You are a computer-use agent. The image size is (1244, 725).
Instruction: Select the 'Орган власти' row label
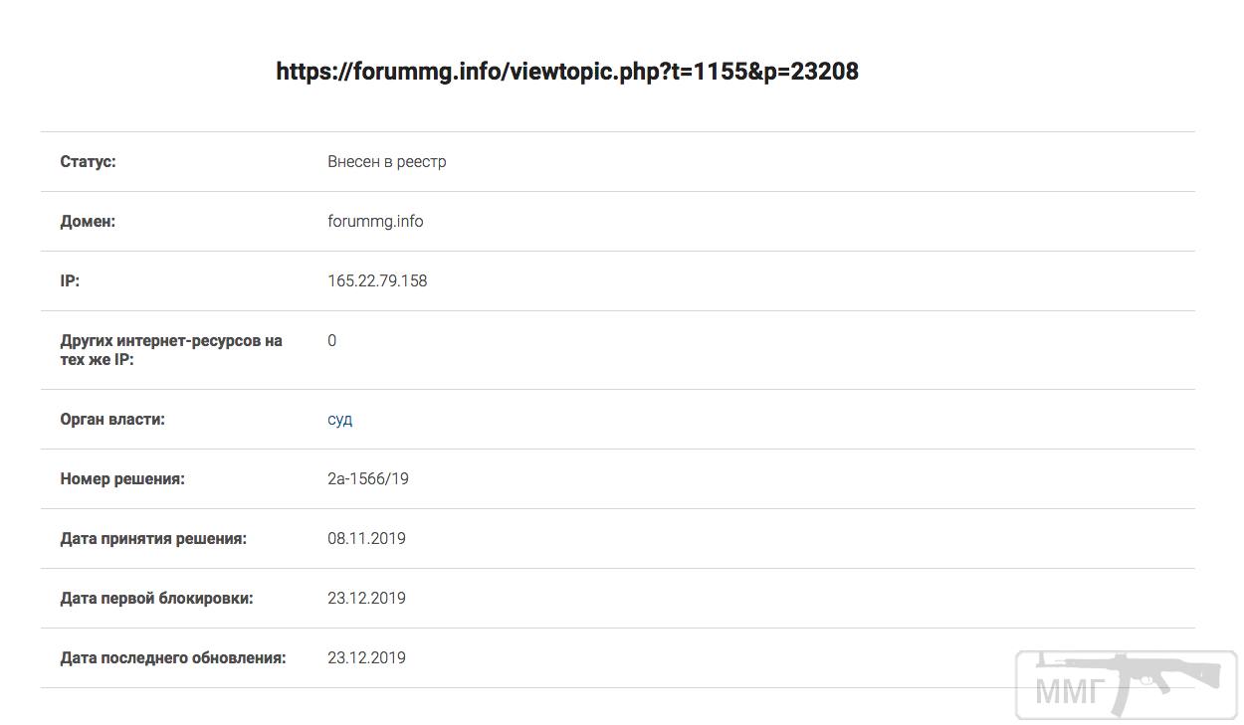tap(112, 420)
